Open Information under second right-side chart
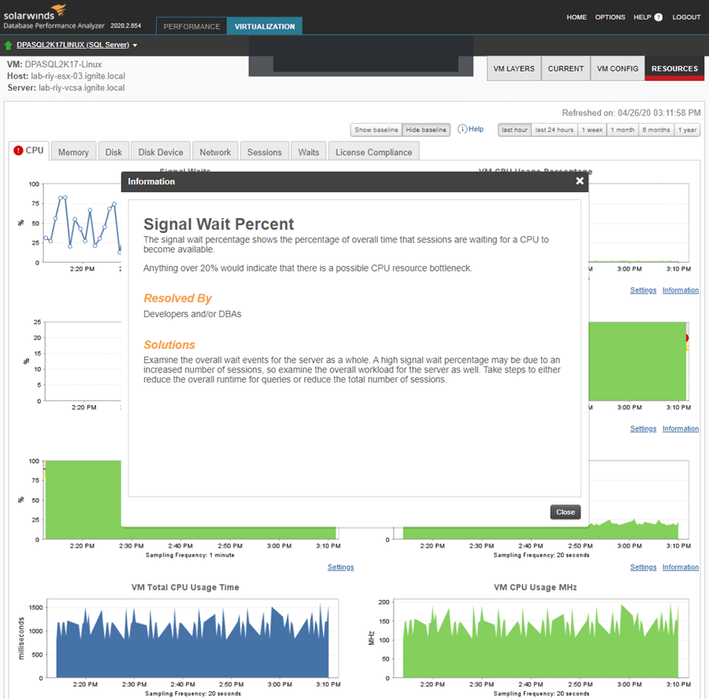This screenshot has width=709, height=699. [681, 428]
